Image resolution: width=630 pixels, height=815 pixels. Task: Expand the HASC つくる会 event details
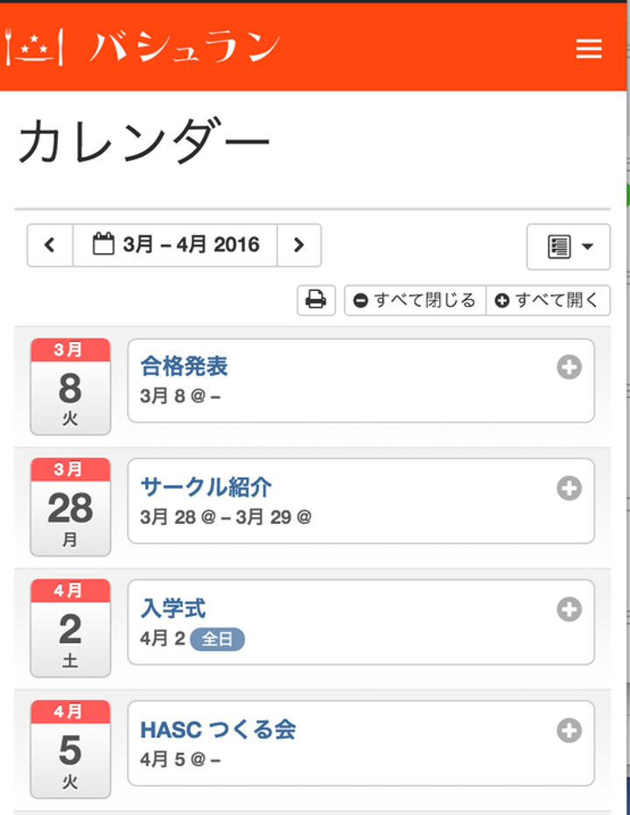coord(569,730)
